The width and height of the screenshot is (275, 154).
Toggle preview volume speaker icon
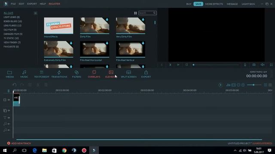pyautogui.click(x=263, y=65)
